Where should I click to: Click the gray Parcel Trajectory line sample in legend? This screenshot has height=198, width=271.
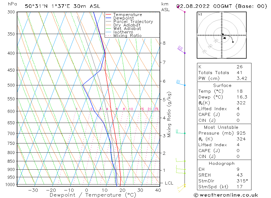point(108,22)
